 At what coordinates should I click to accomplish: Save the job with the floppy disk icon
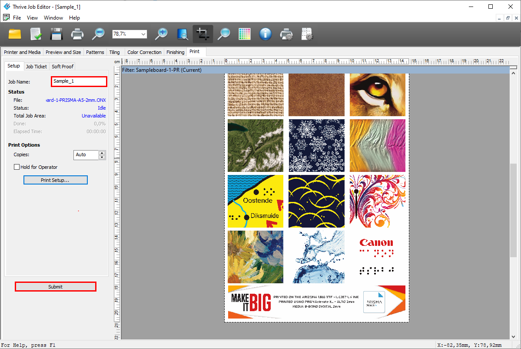[56, 34]
